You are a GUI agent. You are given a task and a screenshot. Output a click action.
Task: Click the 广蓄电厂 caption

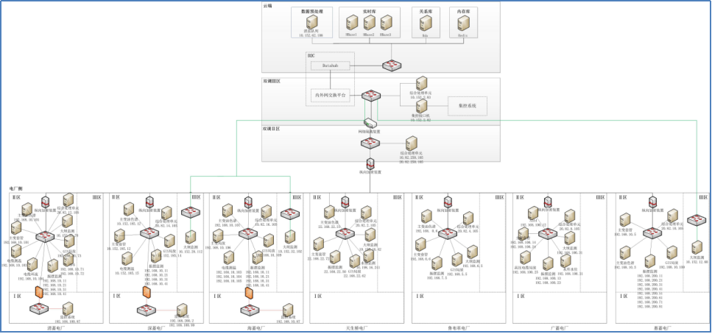pyautogui.click(x=559, y=327)
